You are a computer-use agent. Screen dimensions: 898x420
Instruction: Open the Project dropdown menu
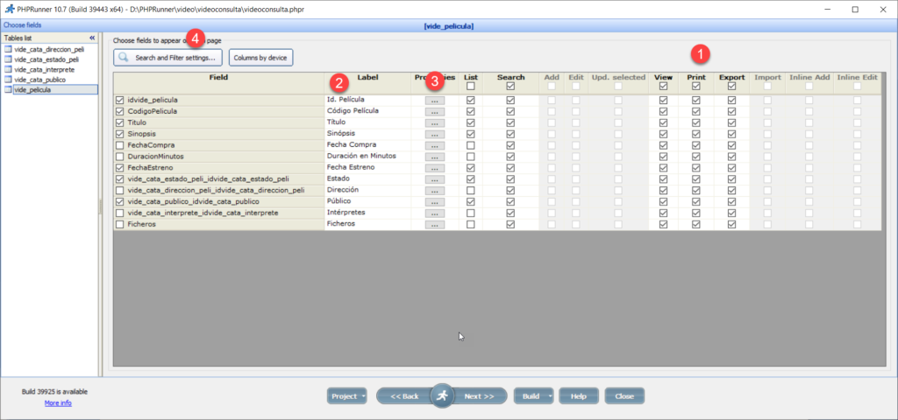(347, 396)
